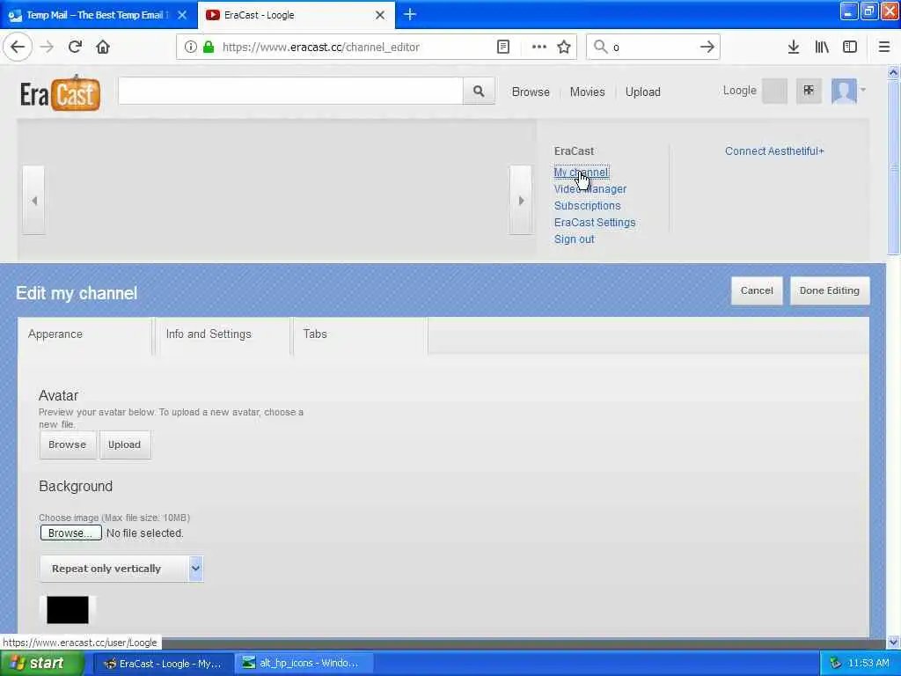Image resolution: width=901 pixels, height=676 pixels.
Task: Click the avatar Upload button
Action: click(125, 445)
